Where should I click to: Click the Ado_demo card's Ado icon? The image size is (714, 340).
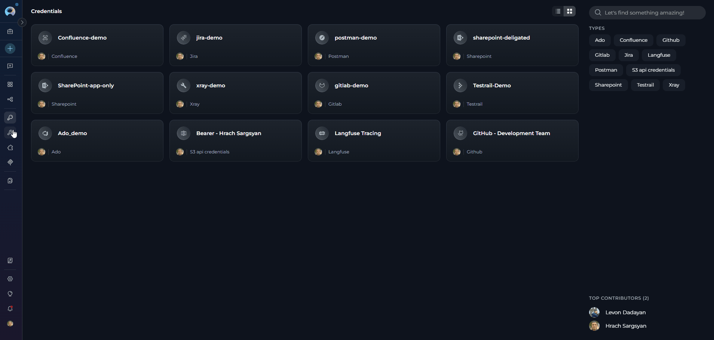point(45,133)
